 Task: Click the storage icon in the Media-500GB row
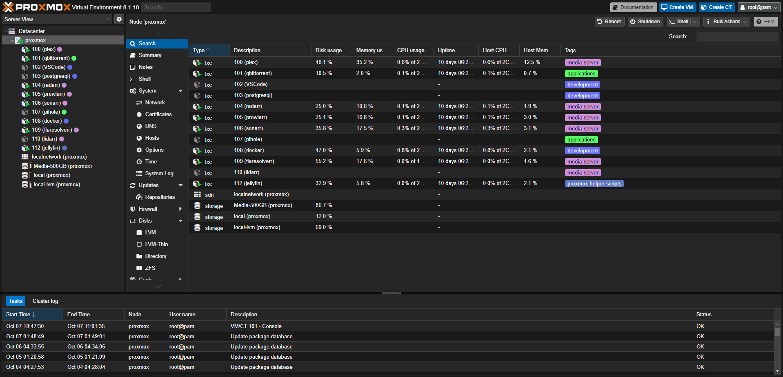[x=197, y=205]
